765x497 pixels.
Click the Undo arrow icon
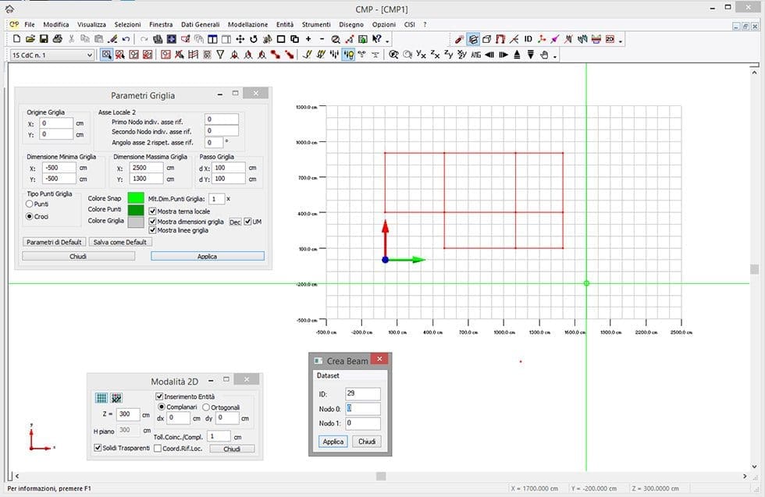126,39
